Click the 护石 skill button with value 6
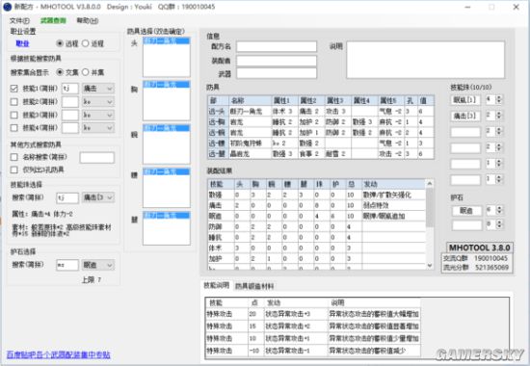This screenshot has width=530, height=366. click(x=466, y=211)
